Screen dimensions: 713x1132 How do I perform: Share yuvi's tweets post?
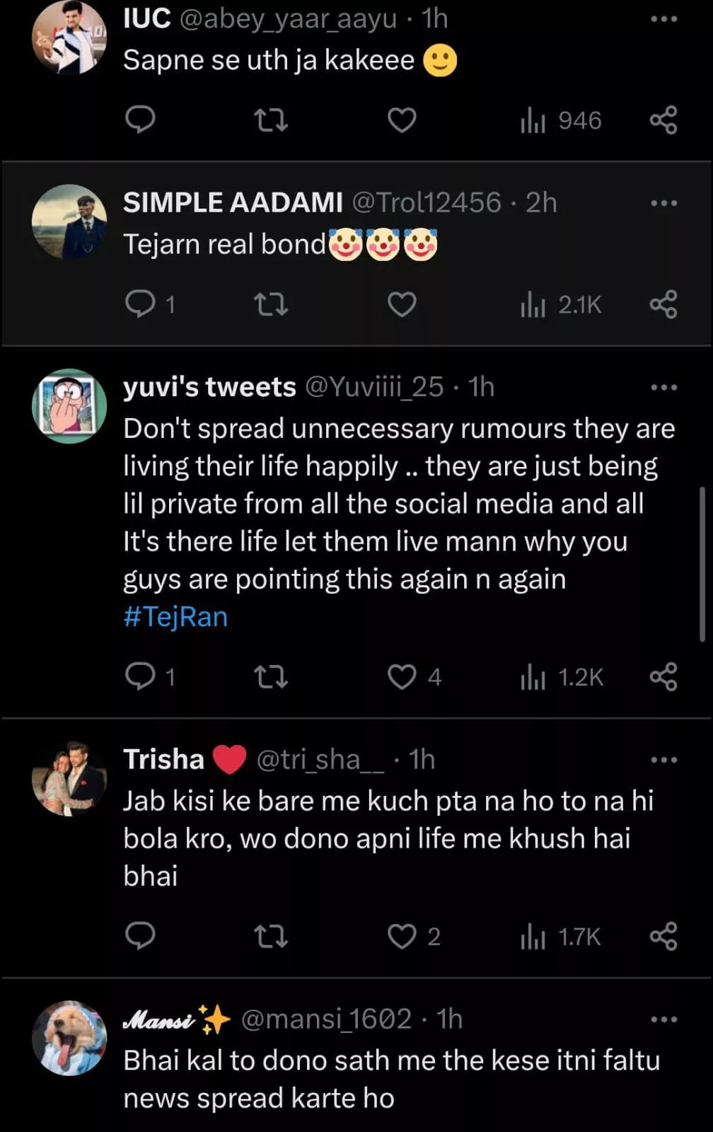663,677
